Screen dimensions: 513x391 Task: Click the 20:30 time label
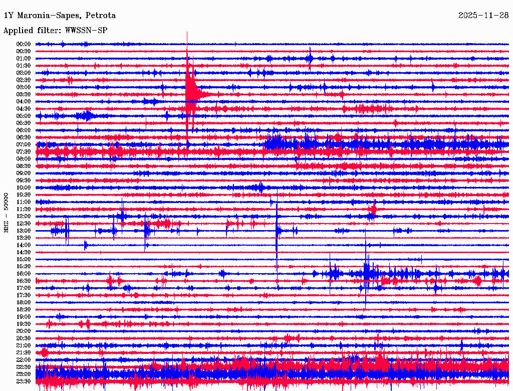point(24,338)
